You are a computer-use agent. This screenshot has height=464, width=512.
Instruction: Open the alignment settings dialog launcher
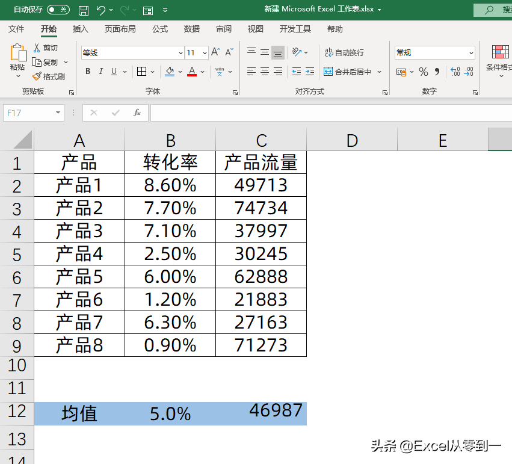[x=385, y=93]
